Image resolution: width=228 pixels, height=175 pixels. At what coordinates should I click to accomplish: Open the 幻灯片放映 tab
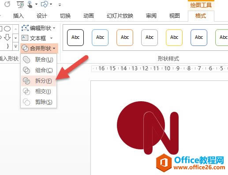point(120,15)
